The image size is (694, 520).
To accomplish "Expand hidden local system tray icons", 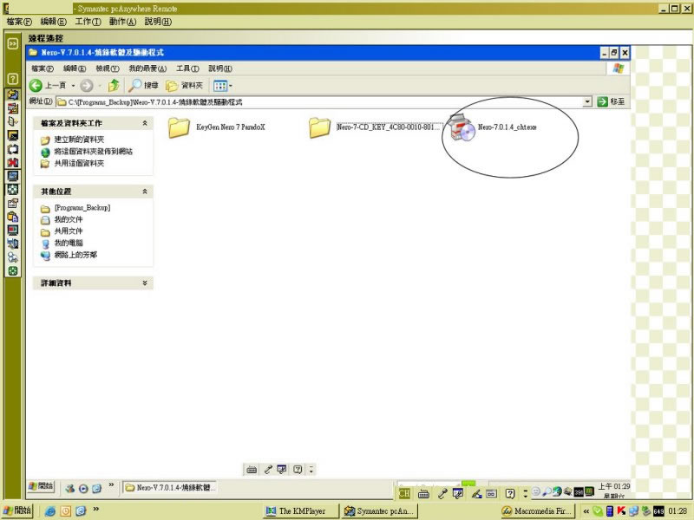I will tap(586, 511).
